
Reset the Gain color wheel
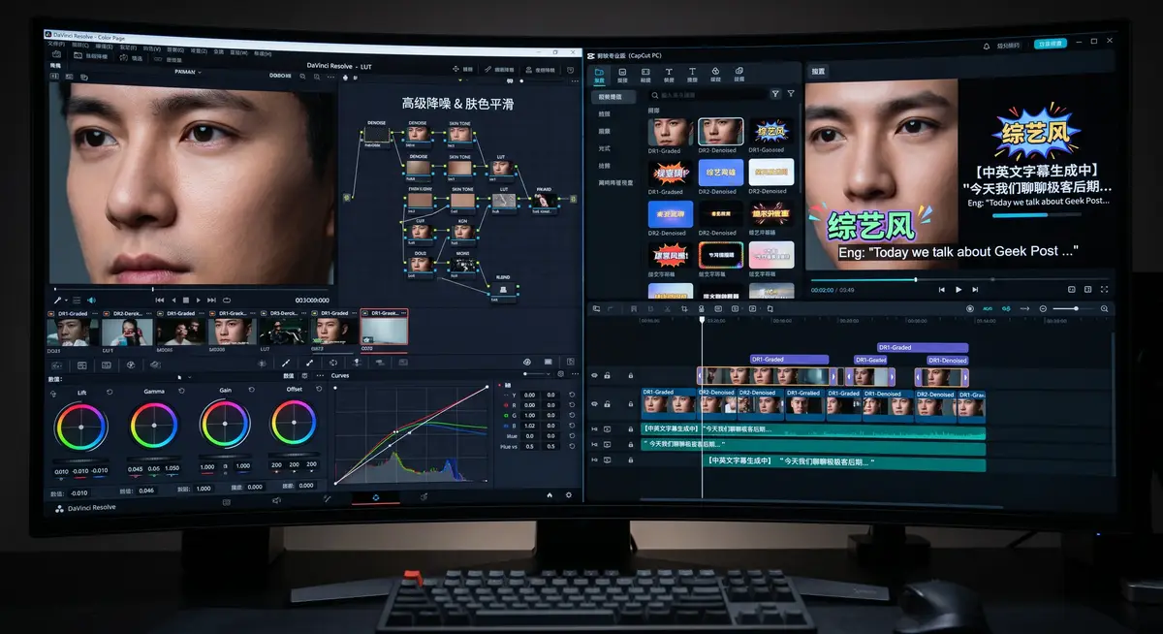[251, 390]
